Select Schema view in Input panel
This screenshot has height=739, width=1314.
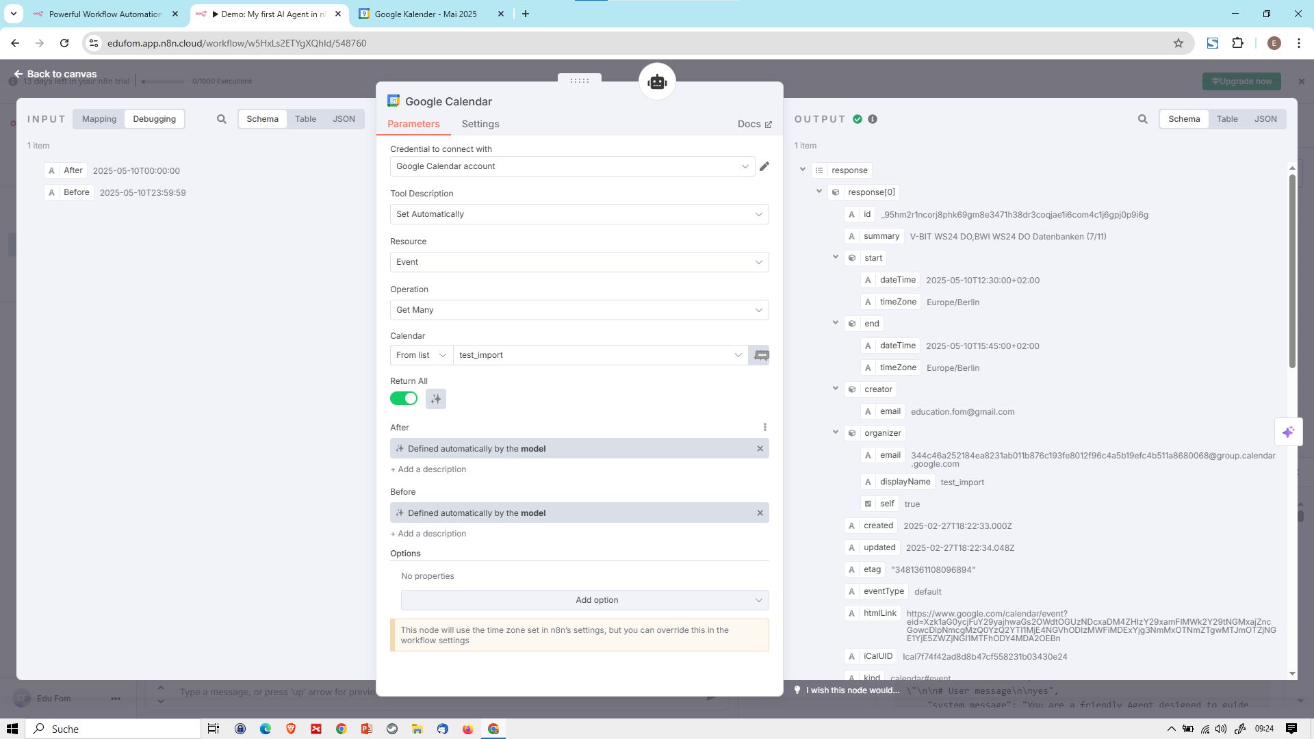click(x=262, y=119)
